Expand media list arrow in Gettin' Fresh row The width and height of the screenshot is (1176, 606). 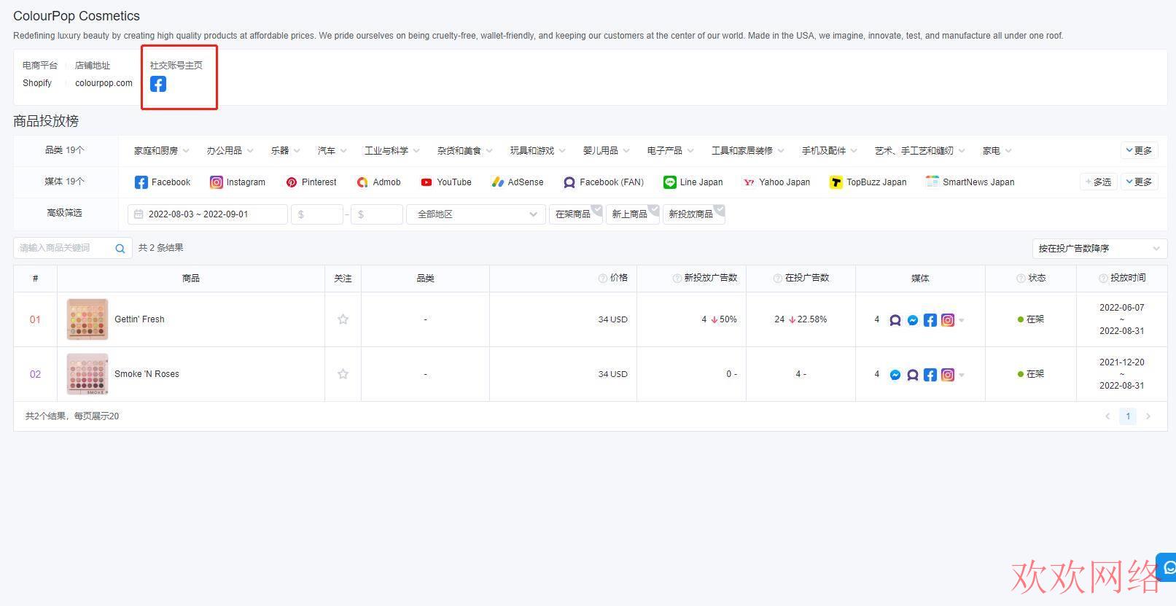click(962, 321)
